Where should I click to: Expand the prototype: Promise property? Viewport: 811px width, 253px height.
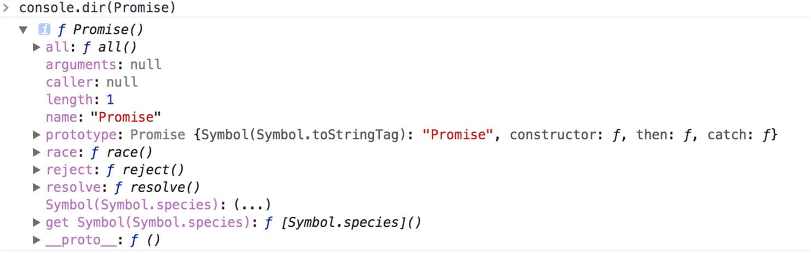pos(37,135)
